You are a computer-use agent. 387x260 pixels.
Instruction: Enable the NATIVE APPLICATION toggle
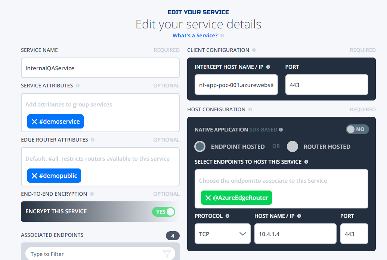click(357, 129)
